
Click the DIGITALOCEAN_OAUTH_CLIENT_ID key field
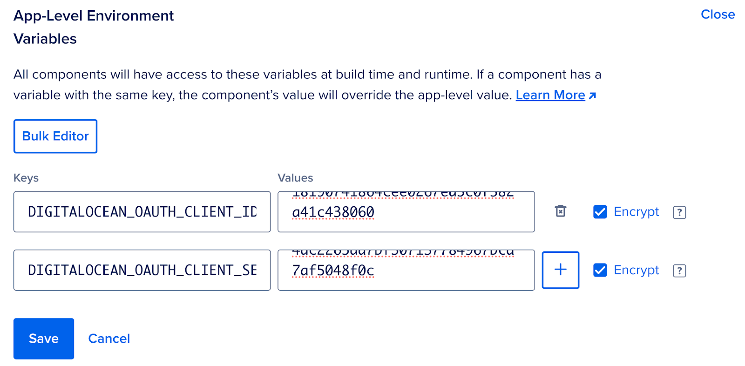[142, 212]
